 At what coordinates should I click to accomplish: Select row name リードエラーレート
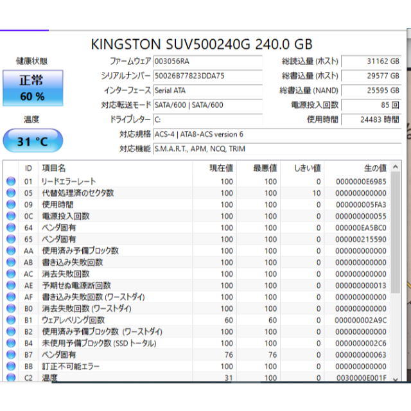tap(69, 181)
